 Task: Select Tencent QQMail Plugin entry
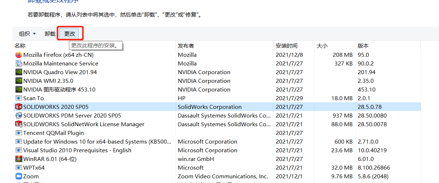click(54, 133)
